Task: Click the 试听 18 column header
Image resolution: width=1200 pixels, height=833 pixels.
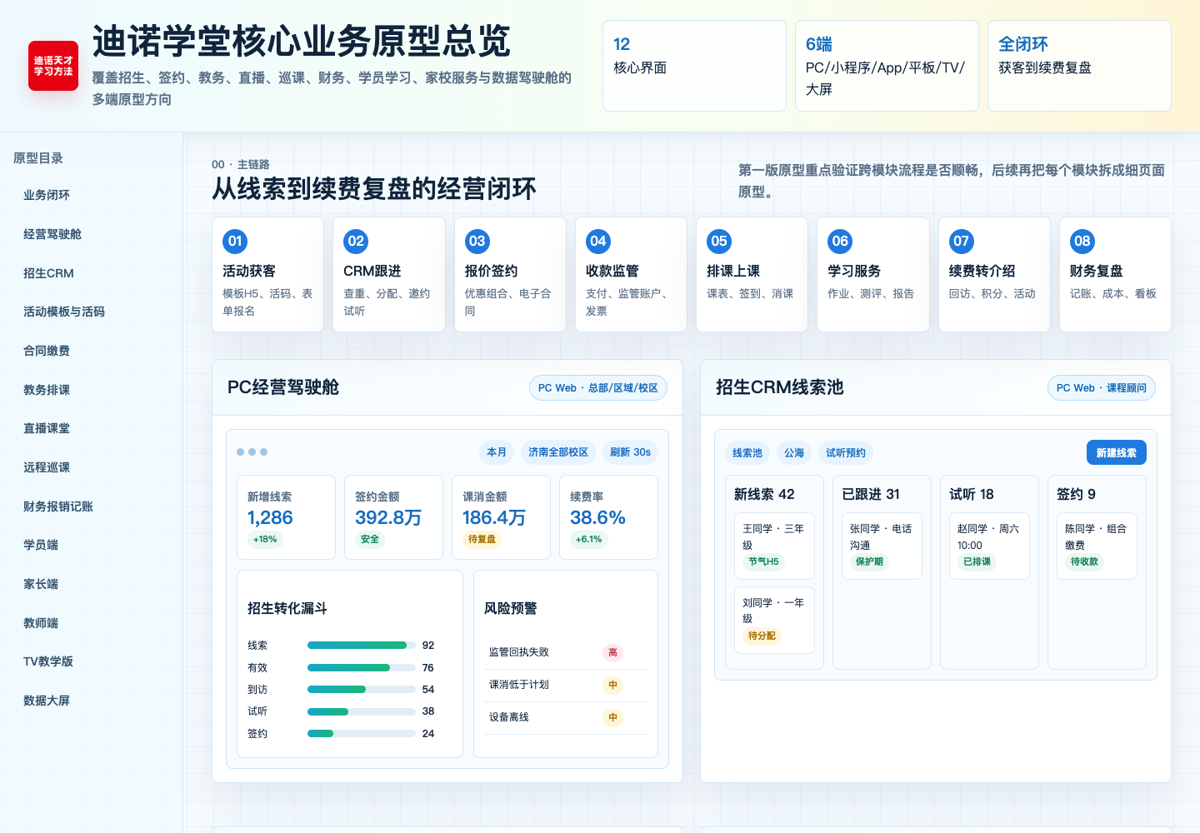Action: point(972,494)
